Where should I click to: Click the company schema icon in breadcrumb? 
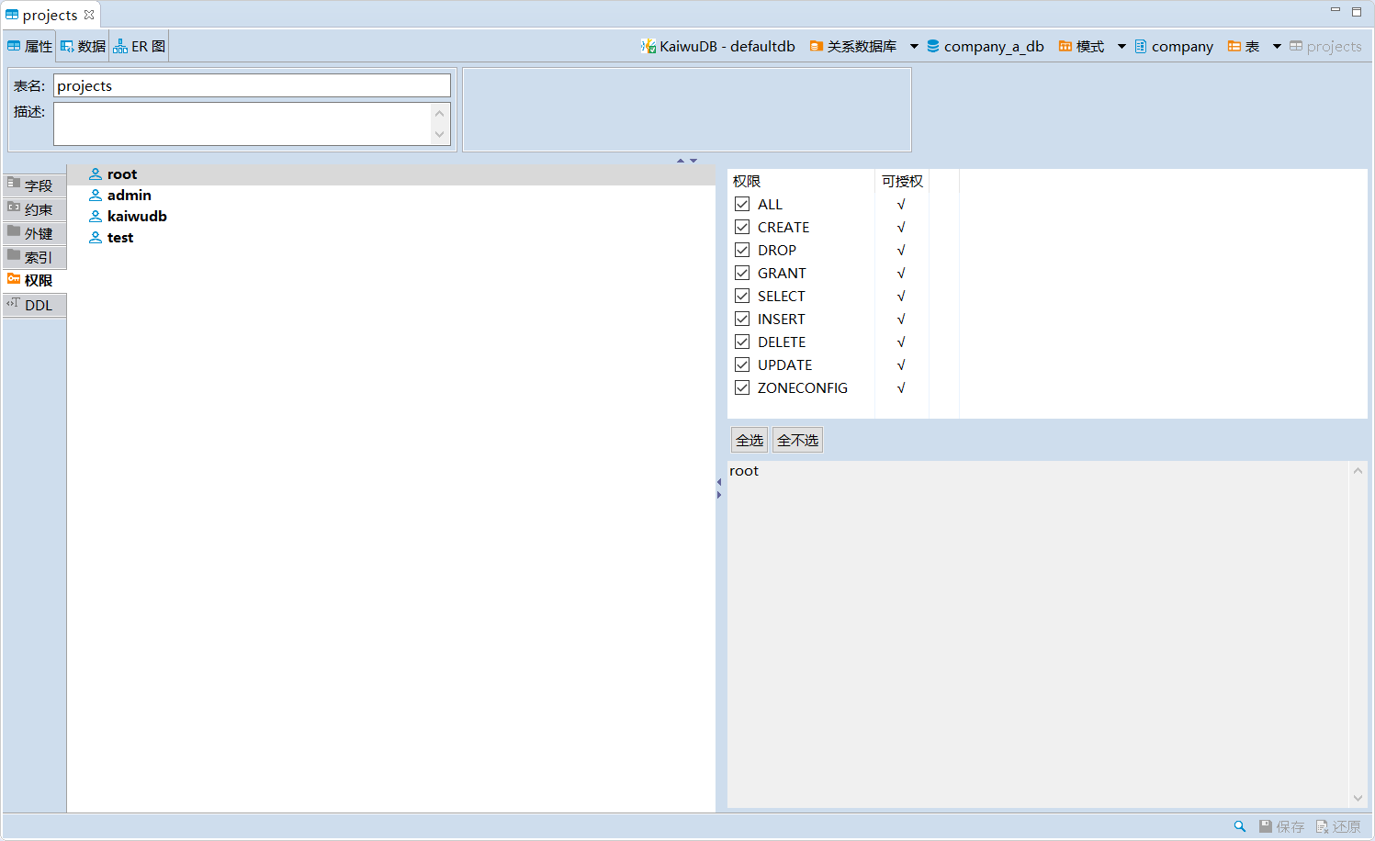(x=1141, y=46)
